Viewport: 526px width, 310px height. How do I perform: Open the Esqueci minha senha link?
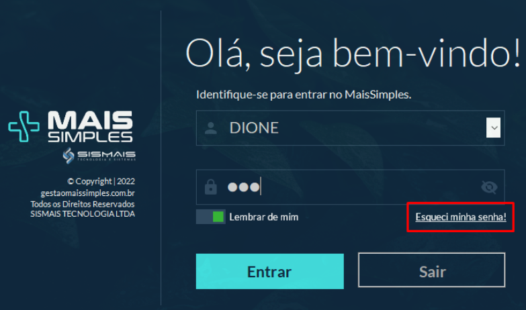click(461, 217)
